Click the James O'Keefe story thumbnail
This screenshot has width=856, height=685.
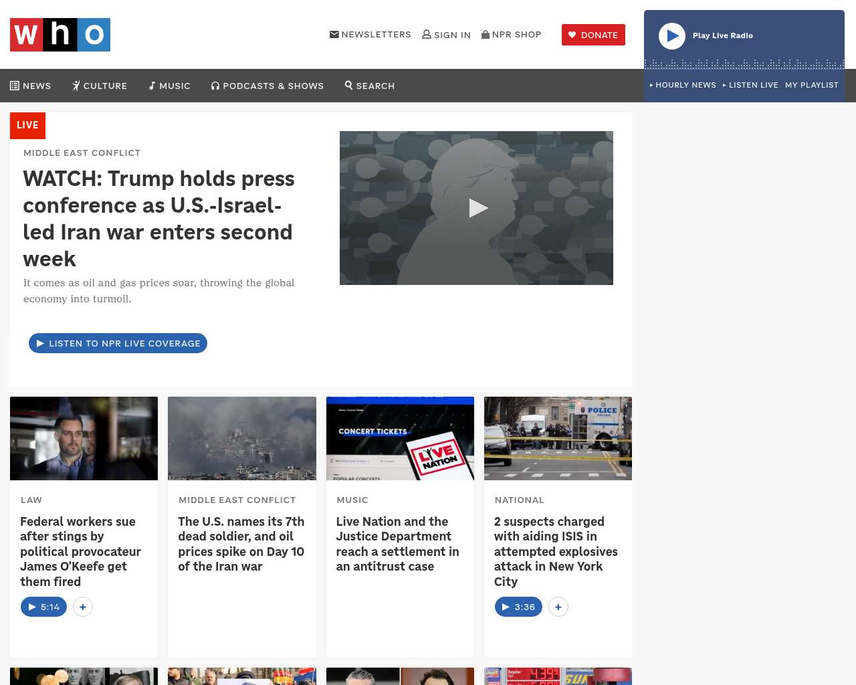click(84, 438)
